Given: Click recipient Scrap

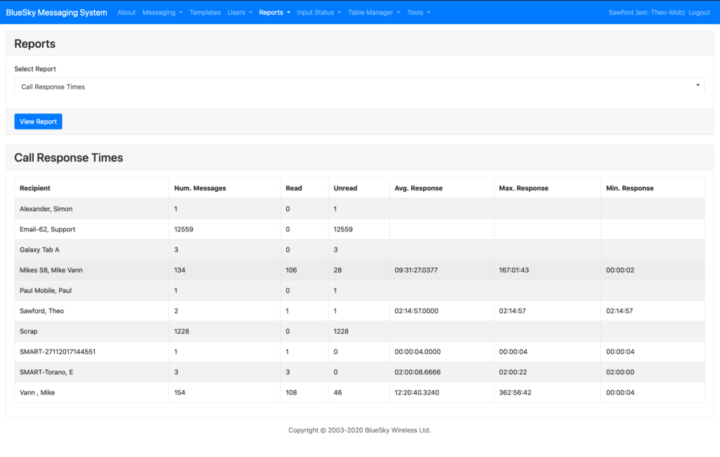Looking at the screenshot, I should click(28, 331).
